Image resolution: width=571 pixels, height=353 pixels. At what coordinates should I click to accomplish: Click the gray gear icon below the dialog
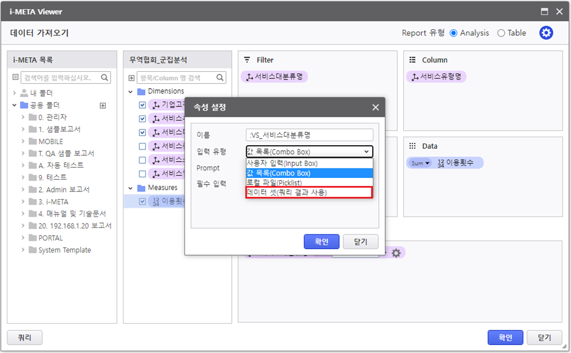tap(396, 253)
